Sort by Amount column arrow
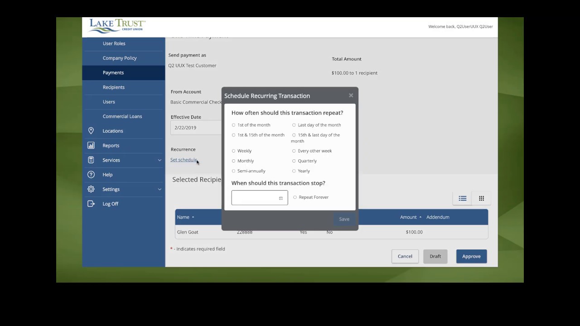 420,217
